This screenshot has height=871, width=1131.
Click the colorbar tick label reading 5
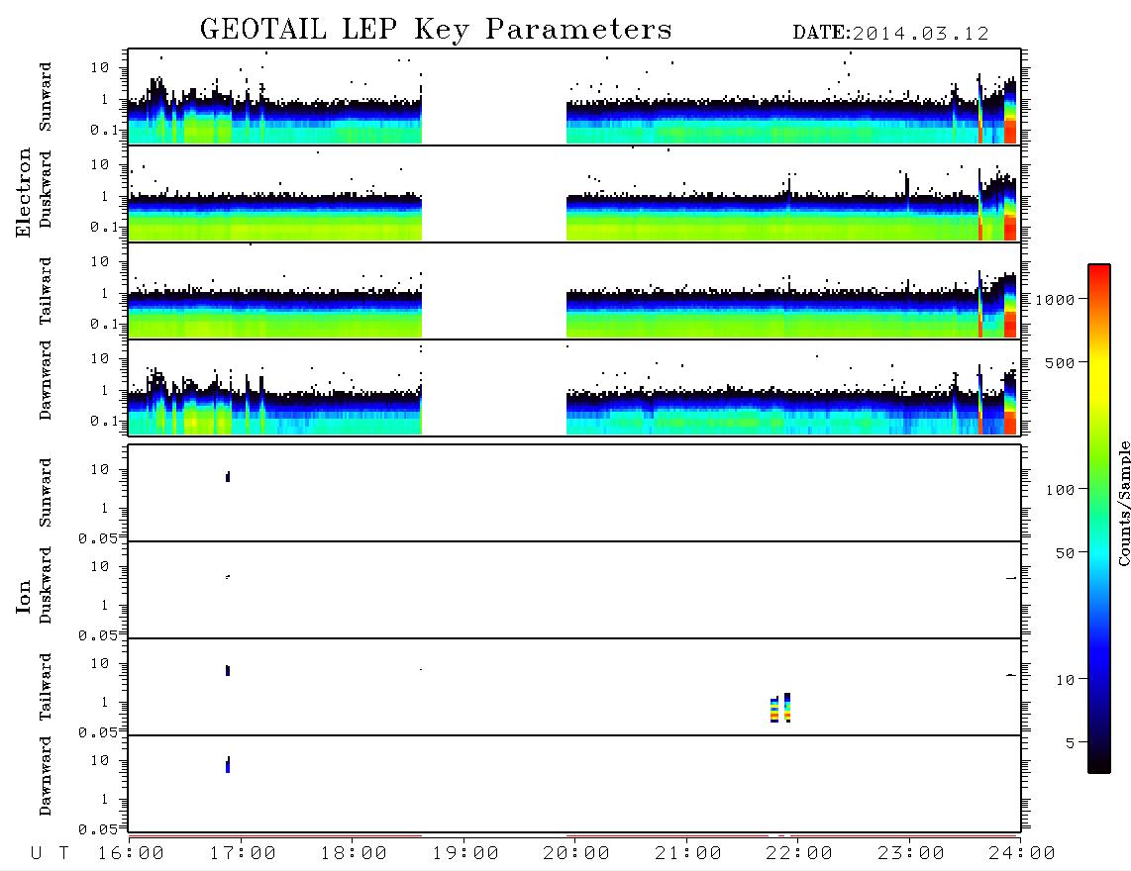coord(1071,743)
